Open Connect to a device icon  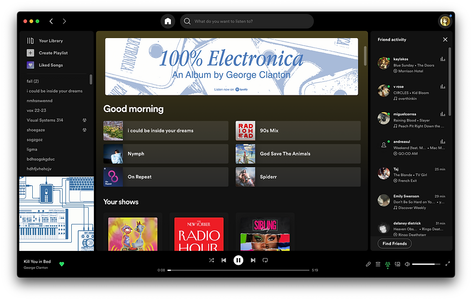coord(397,264)
